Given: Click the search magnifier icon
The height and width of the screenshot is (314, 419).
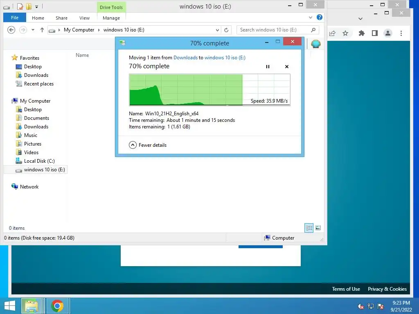Looking at the screenshot, I should tap(313, 30).
